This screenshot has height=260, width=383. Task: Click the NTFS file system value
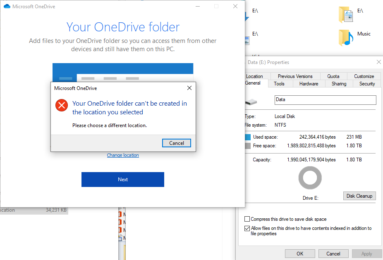280,125
